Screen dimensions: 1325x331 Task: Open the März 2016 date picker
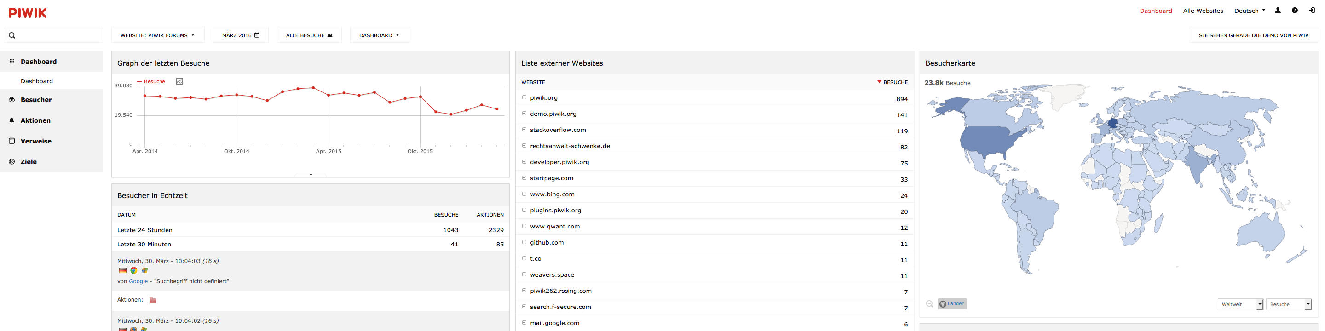tap(241, 35)
